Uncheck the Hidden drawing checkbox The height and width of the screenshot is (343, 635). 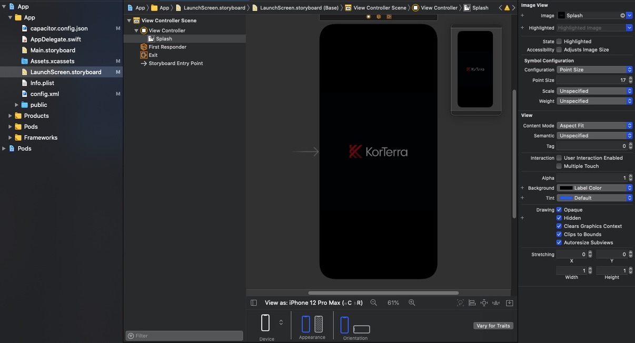click(x=559, y=218)
